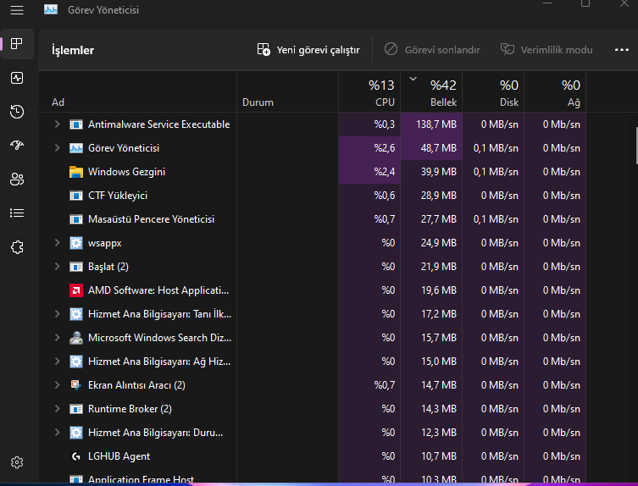Open the Settings gear icon
The image size is (638, 486).
[x=17, y=462]
